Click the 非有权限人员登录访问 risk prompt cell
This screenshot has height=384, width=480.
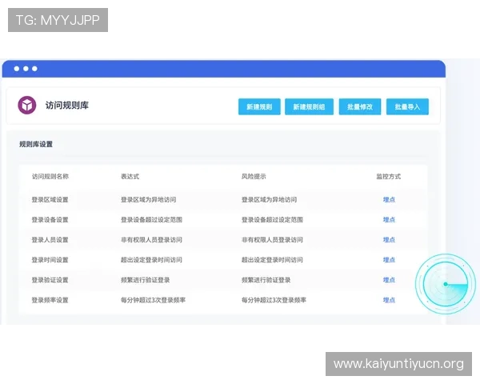(x=272, y=240)
